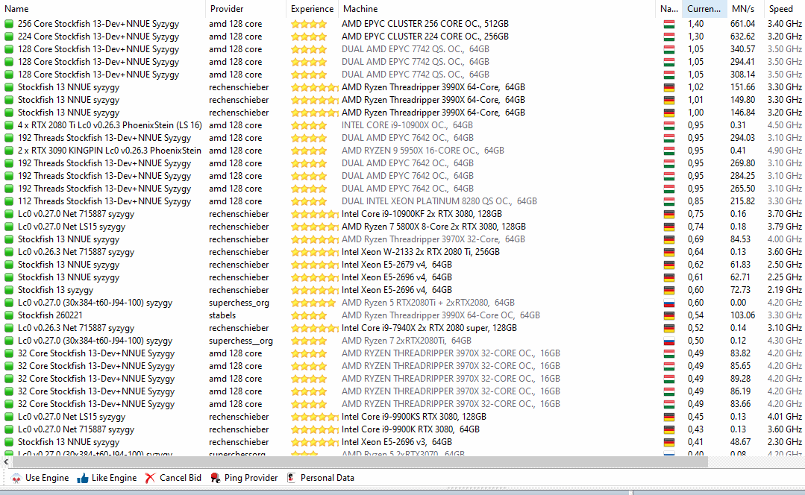Click green icon beside 2 x RTX 3090 KINGPIN
The image size is (805, 495).
(x=9, y=151)
